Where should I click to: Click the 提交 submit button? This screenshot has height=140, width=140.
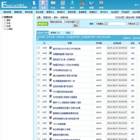coord(76,26)
